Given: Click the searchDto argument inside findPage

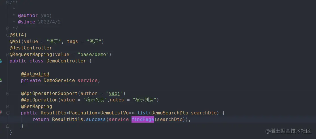Looking at the screenshot, I should pos(169,119).
